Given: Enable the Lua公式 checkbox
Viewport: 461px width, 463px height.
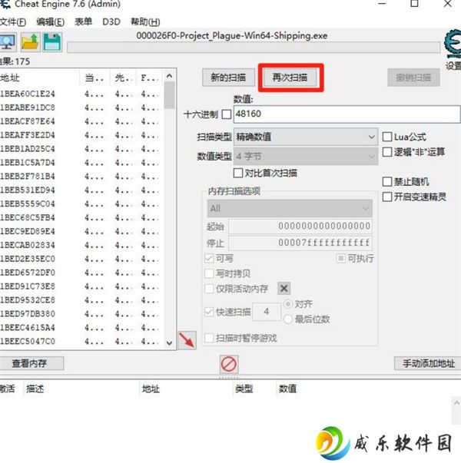Looking at the screenshot, I should click(x=387, y=137).
